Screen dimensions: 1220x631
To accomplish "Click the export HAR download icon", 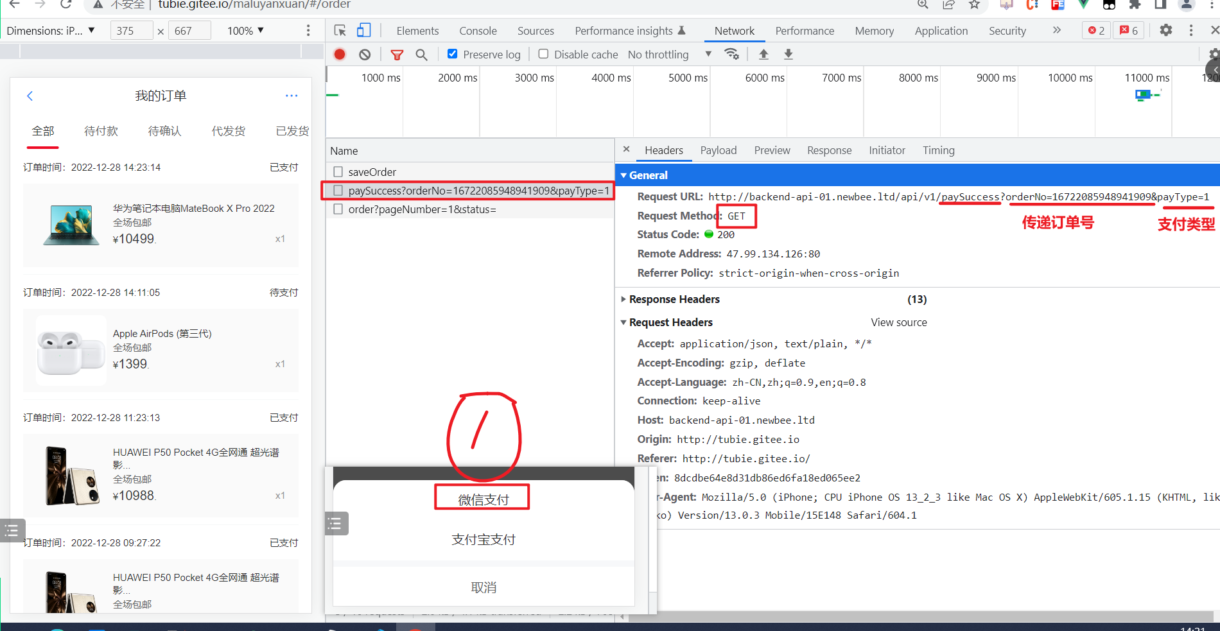I will (x=788, y=55).
